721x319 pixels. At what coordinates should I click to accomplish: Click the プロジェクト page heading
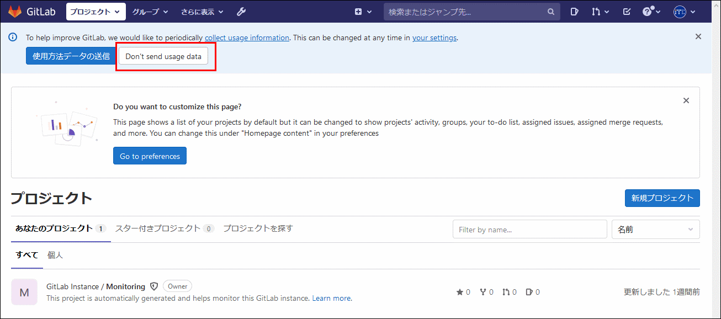pos(52,198)
